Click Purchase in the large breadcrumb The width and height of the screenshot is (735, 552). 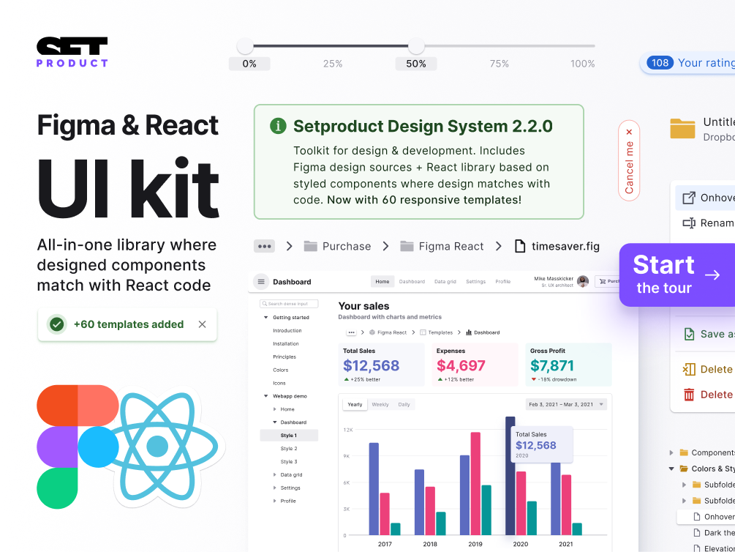coord(347,247)
